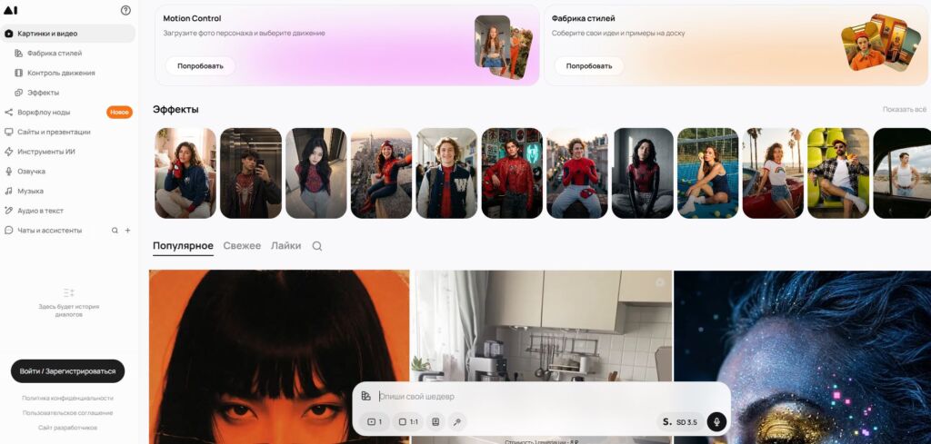
Task: Open the blue glitter face image
Action: click(x=802, y=357)
